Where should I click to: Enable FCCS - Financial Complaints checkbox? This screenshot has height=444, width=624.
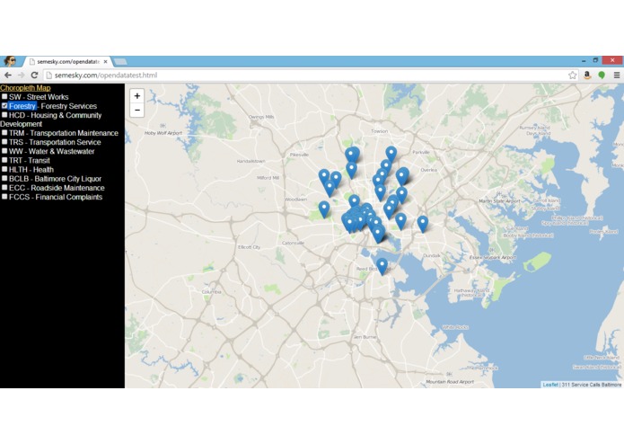(4, 197)
